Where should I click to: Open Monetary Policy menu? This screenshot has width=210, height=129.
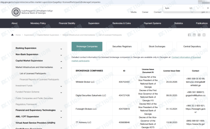click(38, 23)
